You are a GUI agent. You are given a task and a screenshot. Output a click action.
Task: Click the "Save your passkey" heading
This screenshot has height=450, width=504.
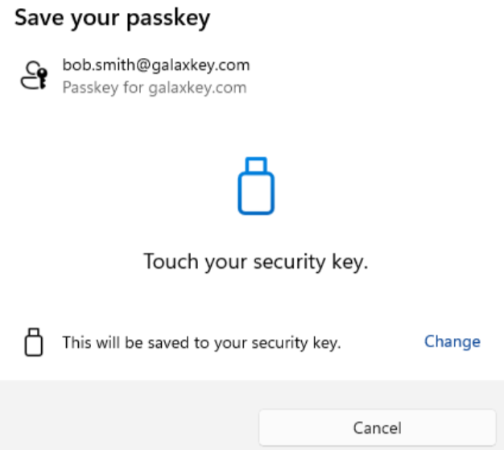(x=112, y=19)
